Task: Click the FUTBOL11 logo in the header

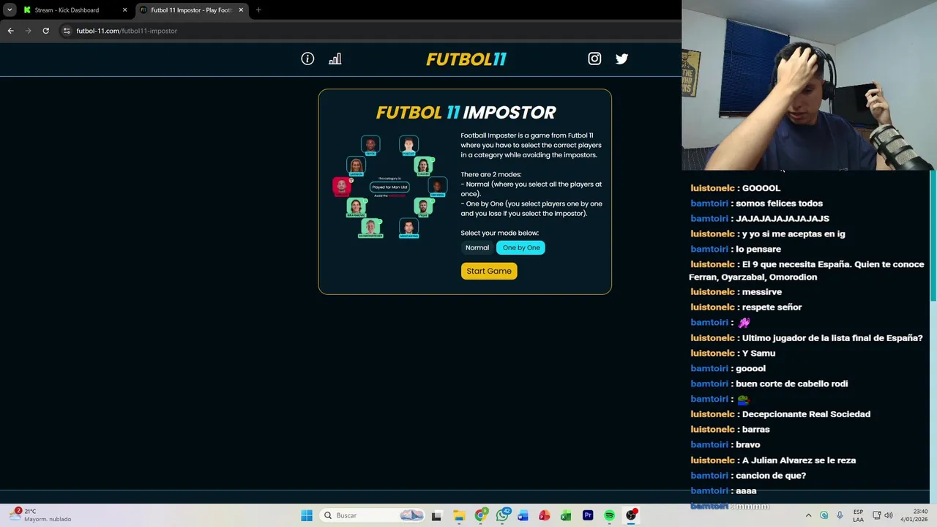Action: tap(466, 59)
